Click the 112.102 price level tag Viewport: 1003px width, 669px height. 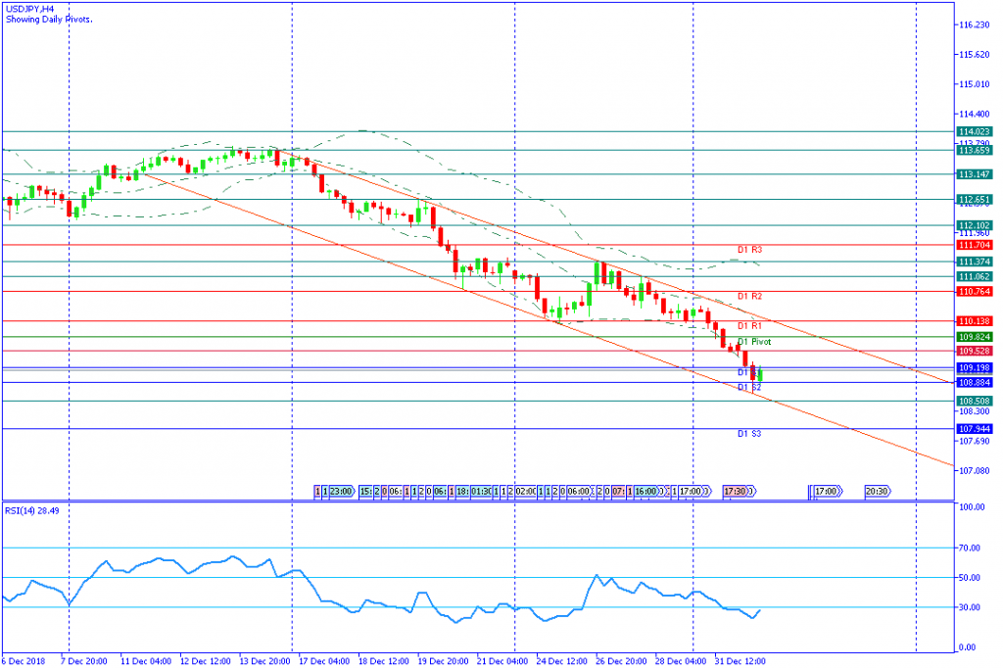click(975, 225)
